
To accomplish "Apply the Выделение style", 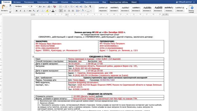I will (x=103, y=9).
